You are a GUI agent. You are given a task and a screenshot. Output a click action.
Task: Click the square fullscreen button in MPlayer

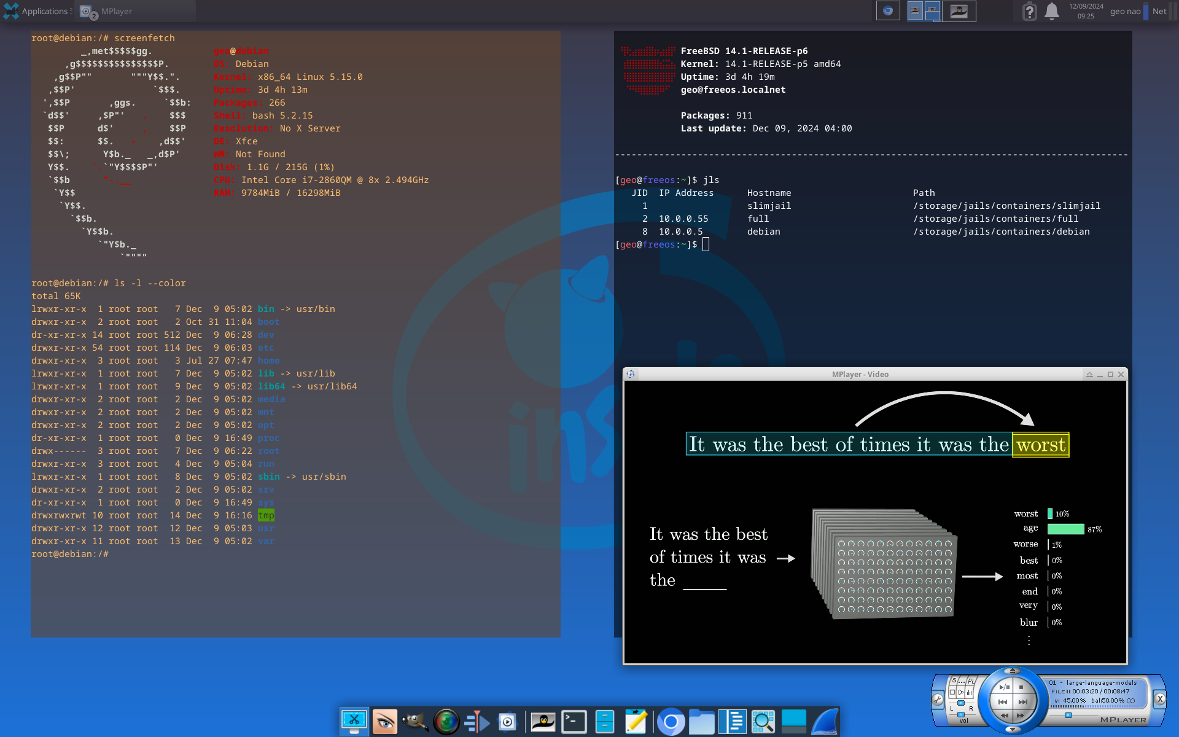click(x=952, y=692)
